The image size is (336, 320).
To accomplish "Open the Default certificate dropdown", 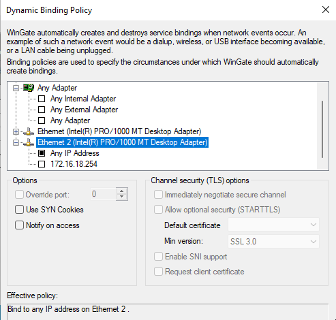I will [x=273, y=225].
